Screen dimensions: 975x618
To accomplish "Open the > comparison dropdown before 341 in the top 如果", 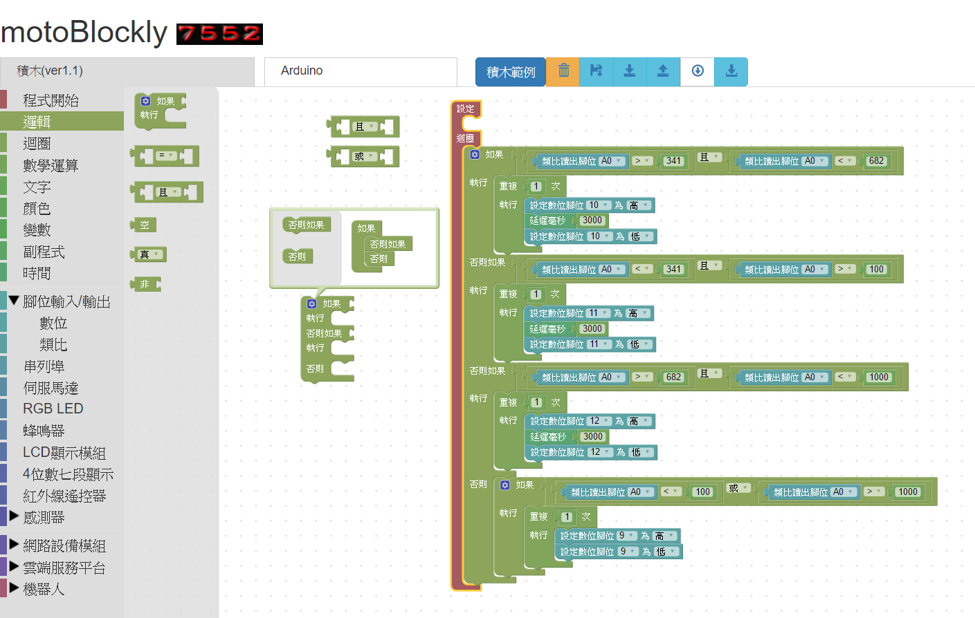I will [x=643, y=161].
